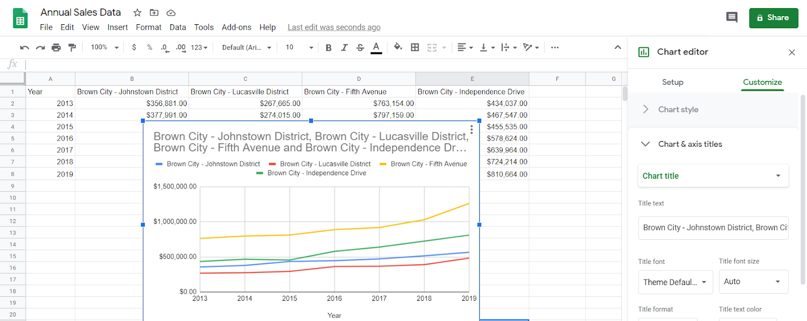Open text wrapping options
The width and height of the screenshot is (807, 321).
509,47
